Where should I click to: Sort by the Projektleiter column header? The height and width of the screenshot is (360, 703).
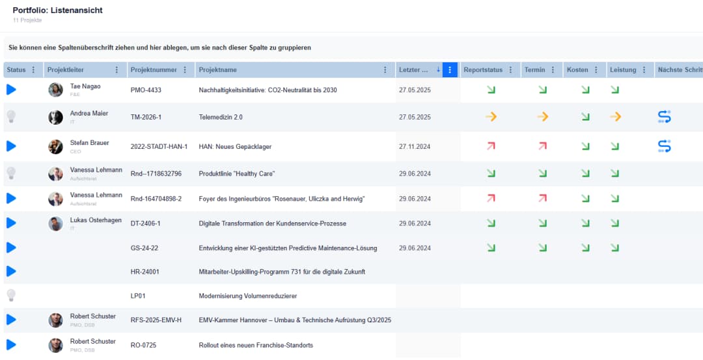coord(66,70)
